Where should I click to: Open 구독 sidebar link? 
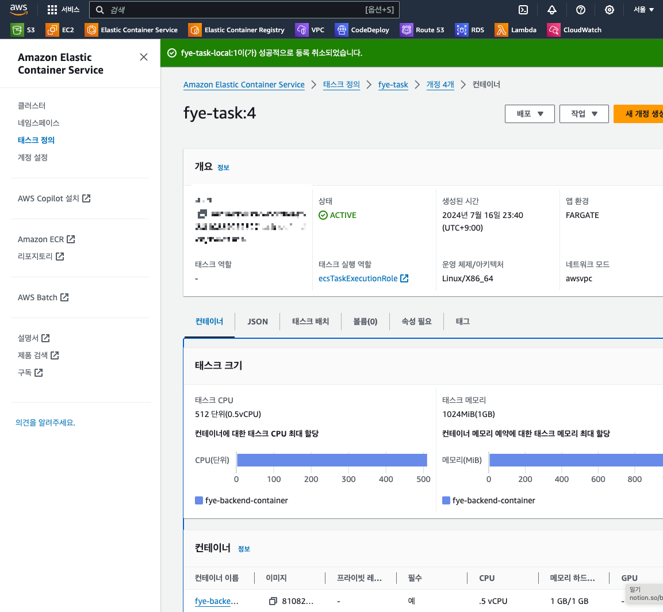pyautogui.click(x=30, y=373)
